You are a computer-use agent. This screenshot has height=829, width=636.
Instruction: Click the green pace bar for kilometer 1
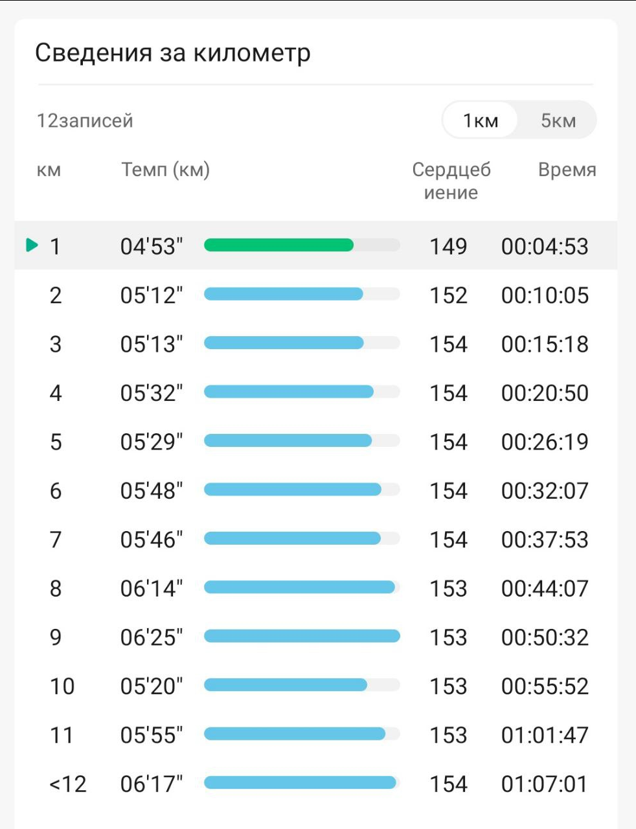[x=278, y=245]
